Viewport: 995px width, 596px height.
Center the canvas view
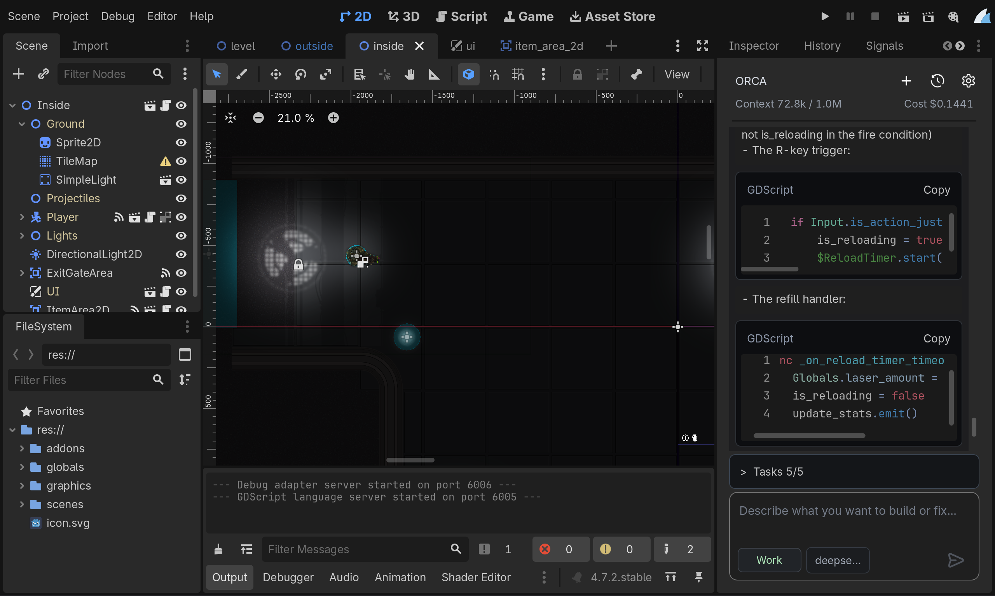point(230,118)
